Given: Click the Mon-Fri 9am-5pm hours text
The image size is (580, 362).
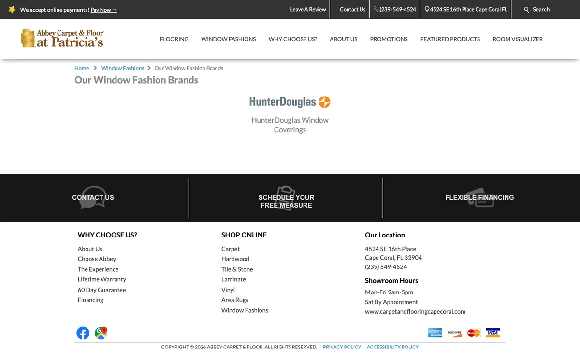Looking at the screenshot, I should pyautogui.click(x=389, y=292).
